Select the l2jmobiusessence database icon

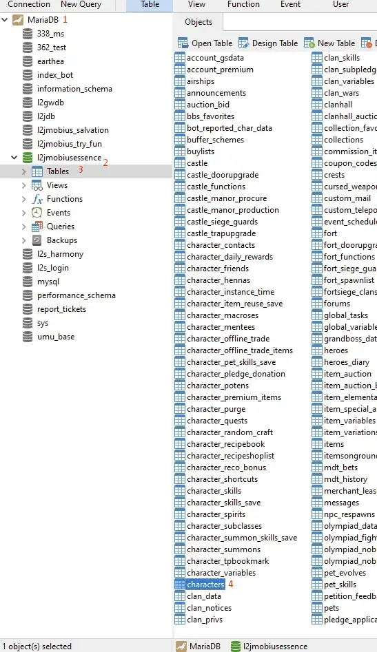click(28, 158)
